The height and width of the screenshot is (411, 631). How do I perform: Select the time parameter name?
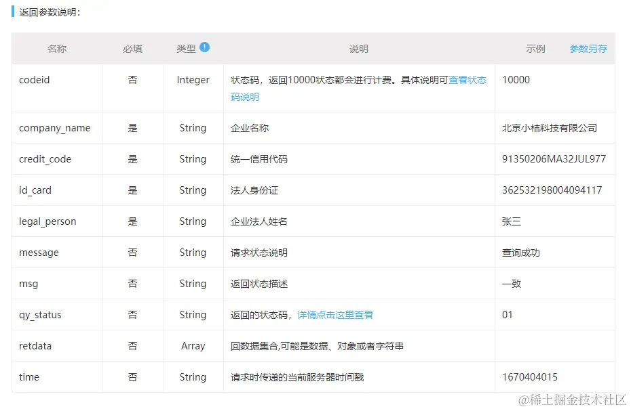coord(29,377)
